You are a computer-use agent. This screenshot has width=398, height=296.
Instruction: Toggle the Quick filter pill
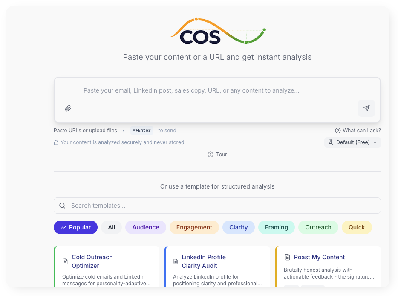pyautogui.click(x=357, y=227)
